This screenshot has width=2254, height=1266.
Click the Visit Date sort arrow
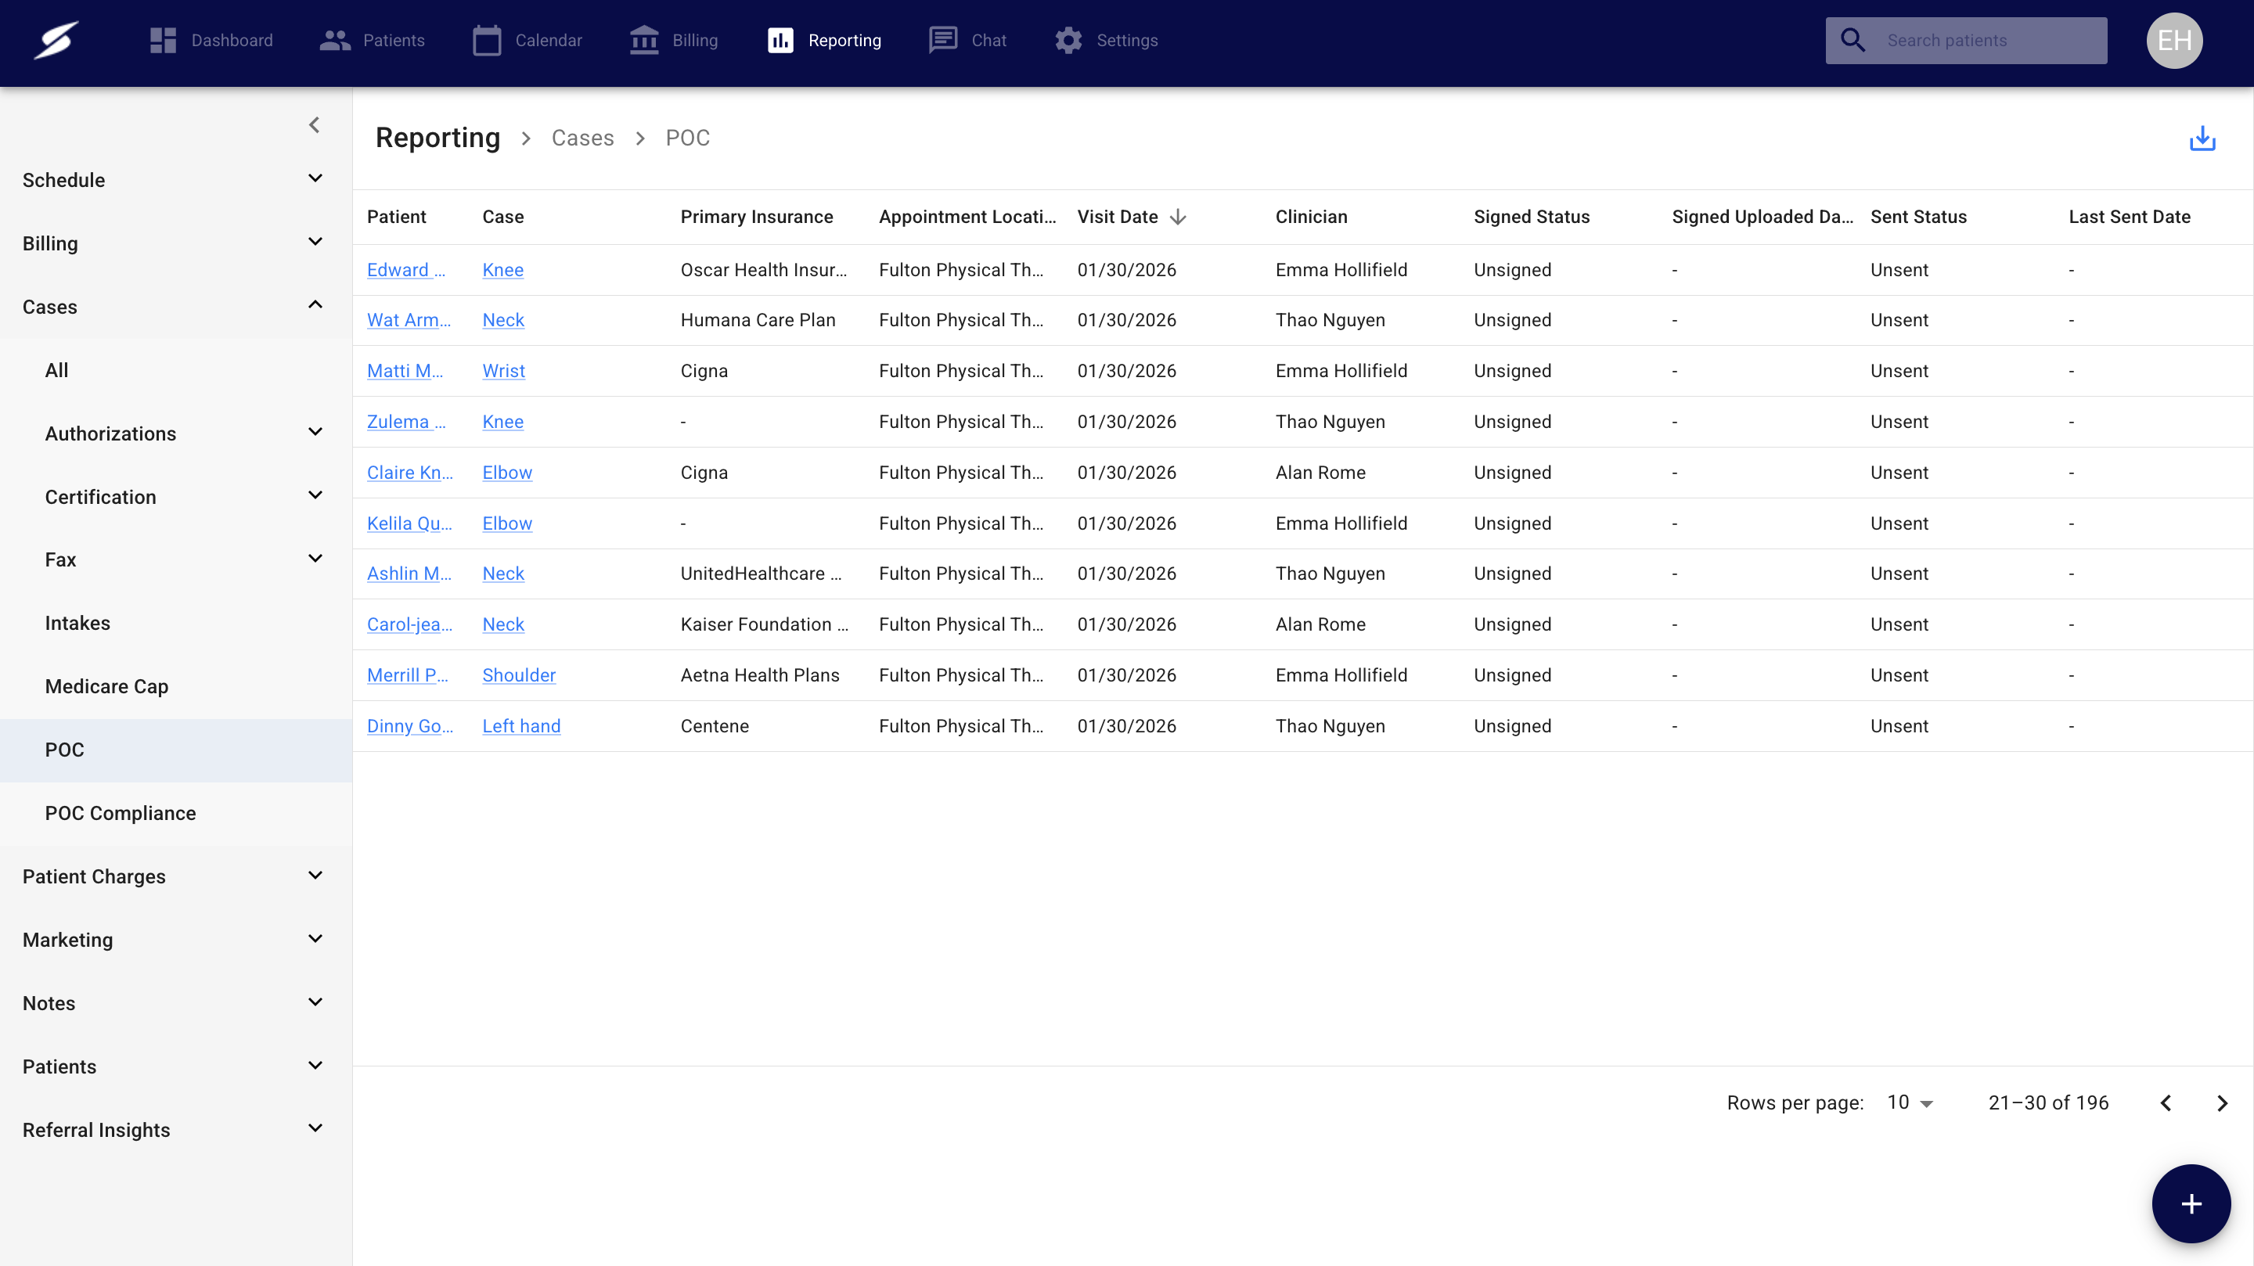1178,217
